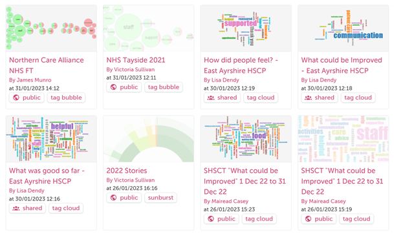Open the 2022 Stories sunburst thumbnail

[149, 139]
